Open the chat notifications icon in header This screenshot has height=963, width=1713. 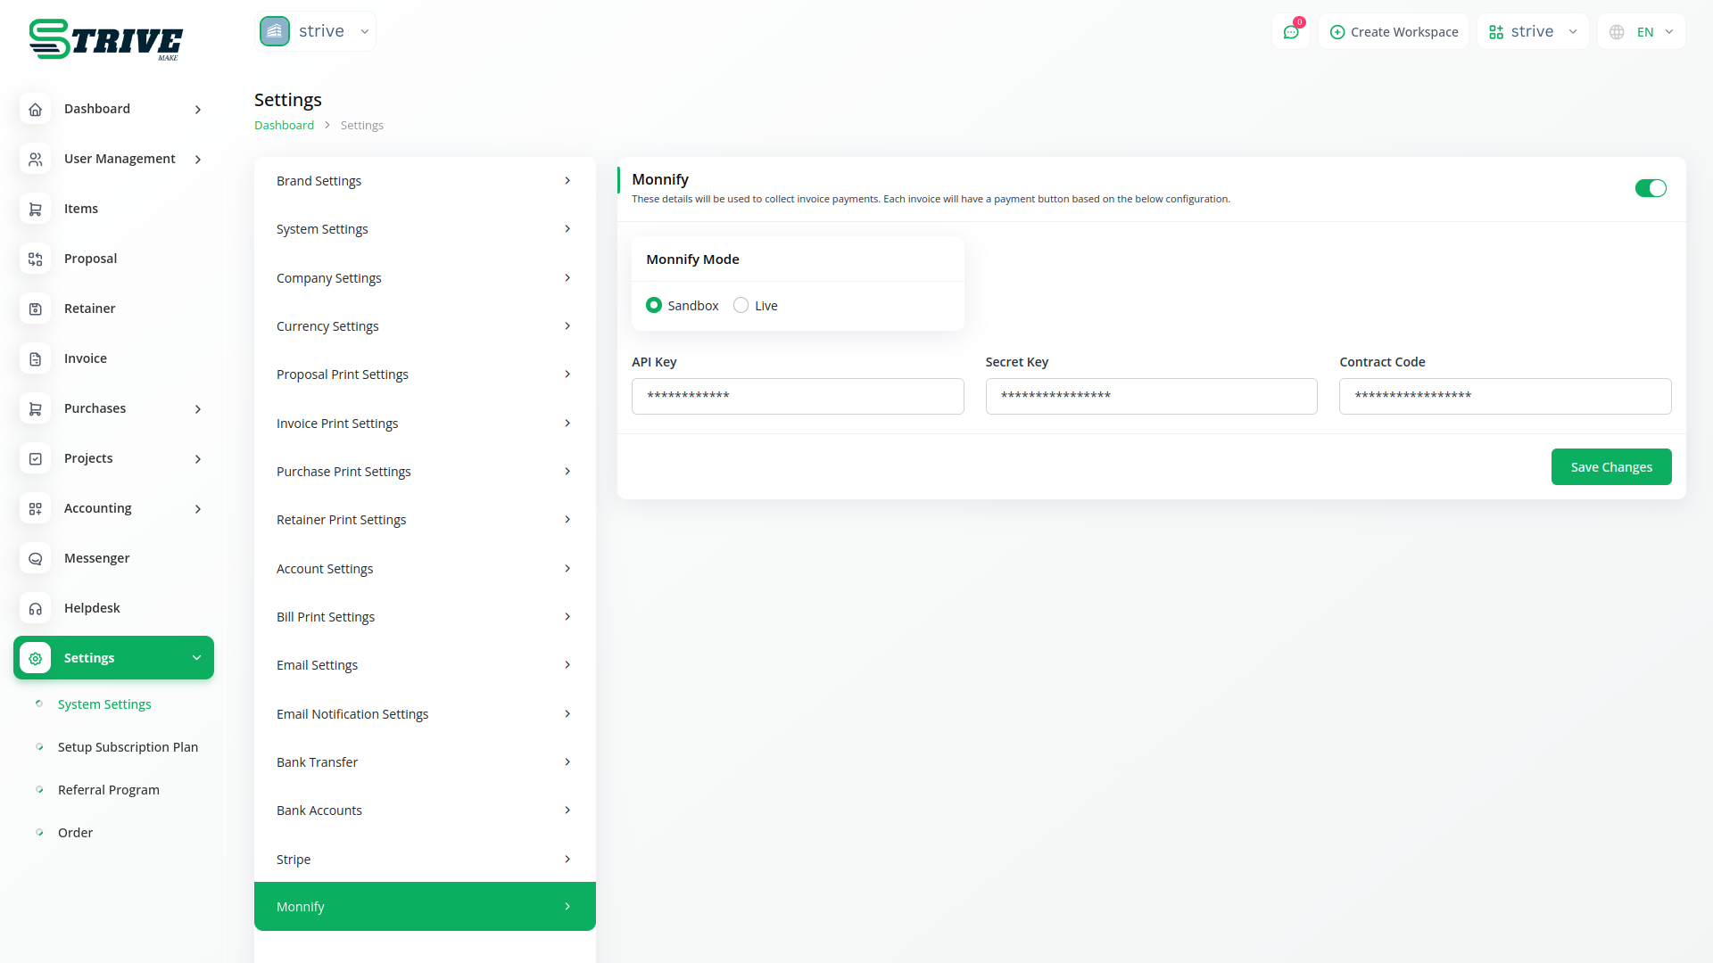pos(1290,32)
